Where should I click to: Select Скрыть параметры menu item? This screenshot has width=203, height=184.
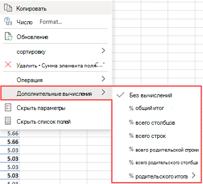[56, 108]
